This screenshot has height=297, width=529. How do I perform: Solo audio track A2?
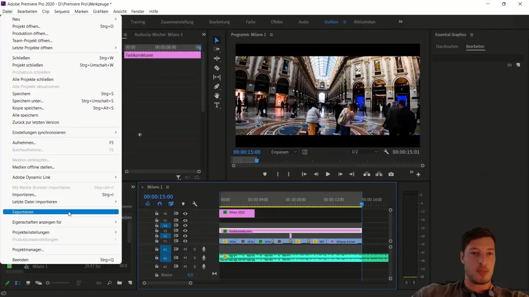(x=194, y=258)
